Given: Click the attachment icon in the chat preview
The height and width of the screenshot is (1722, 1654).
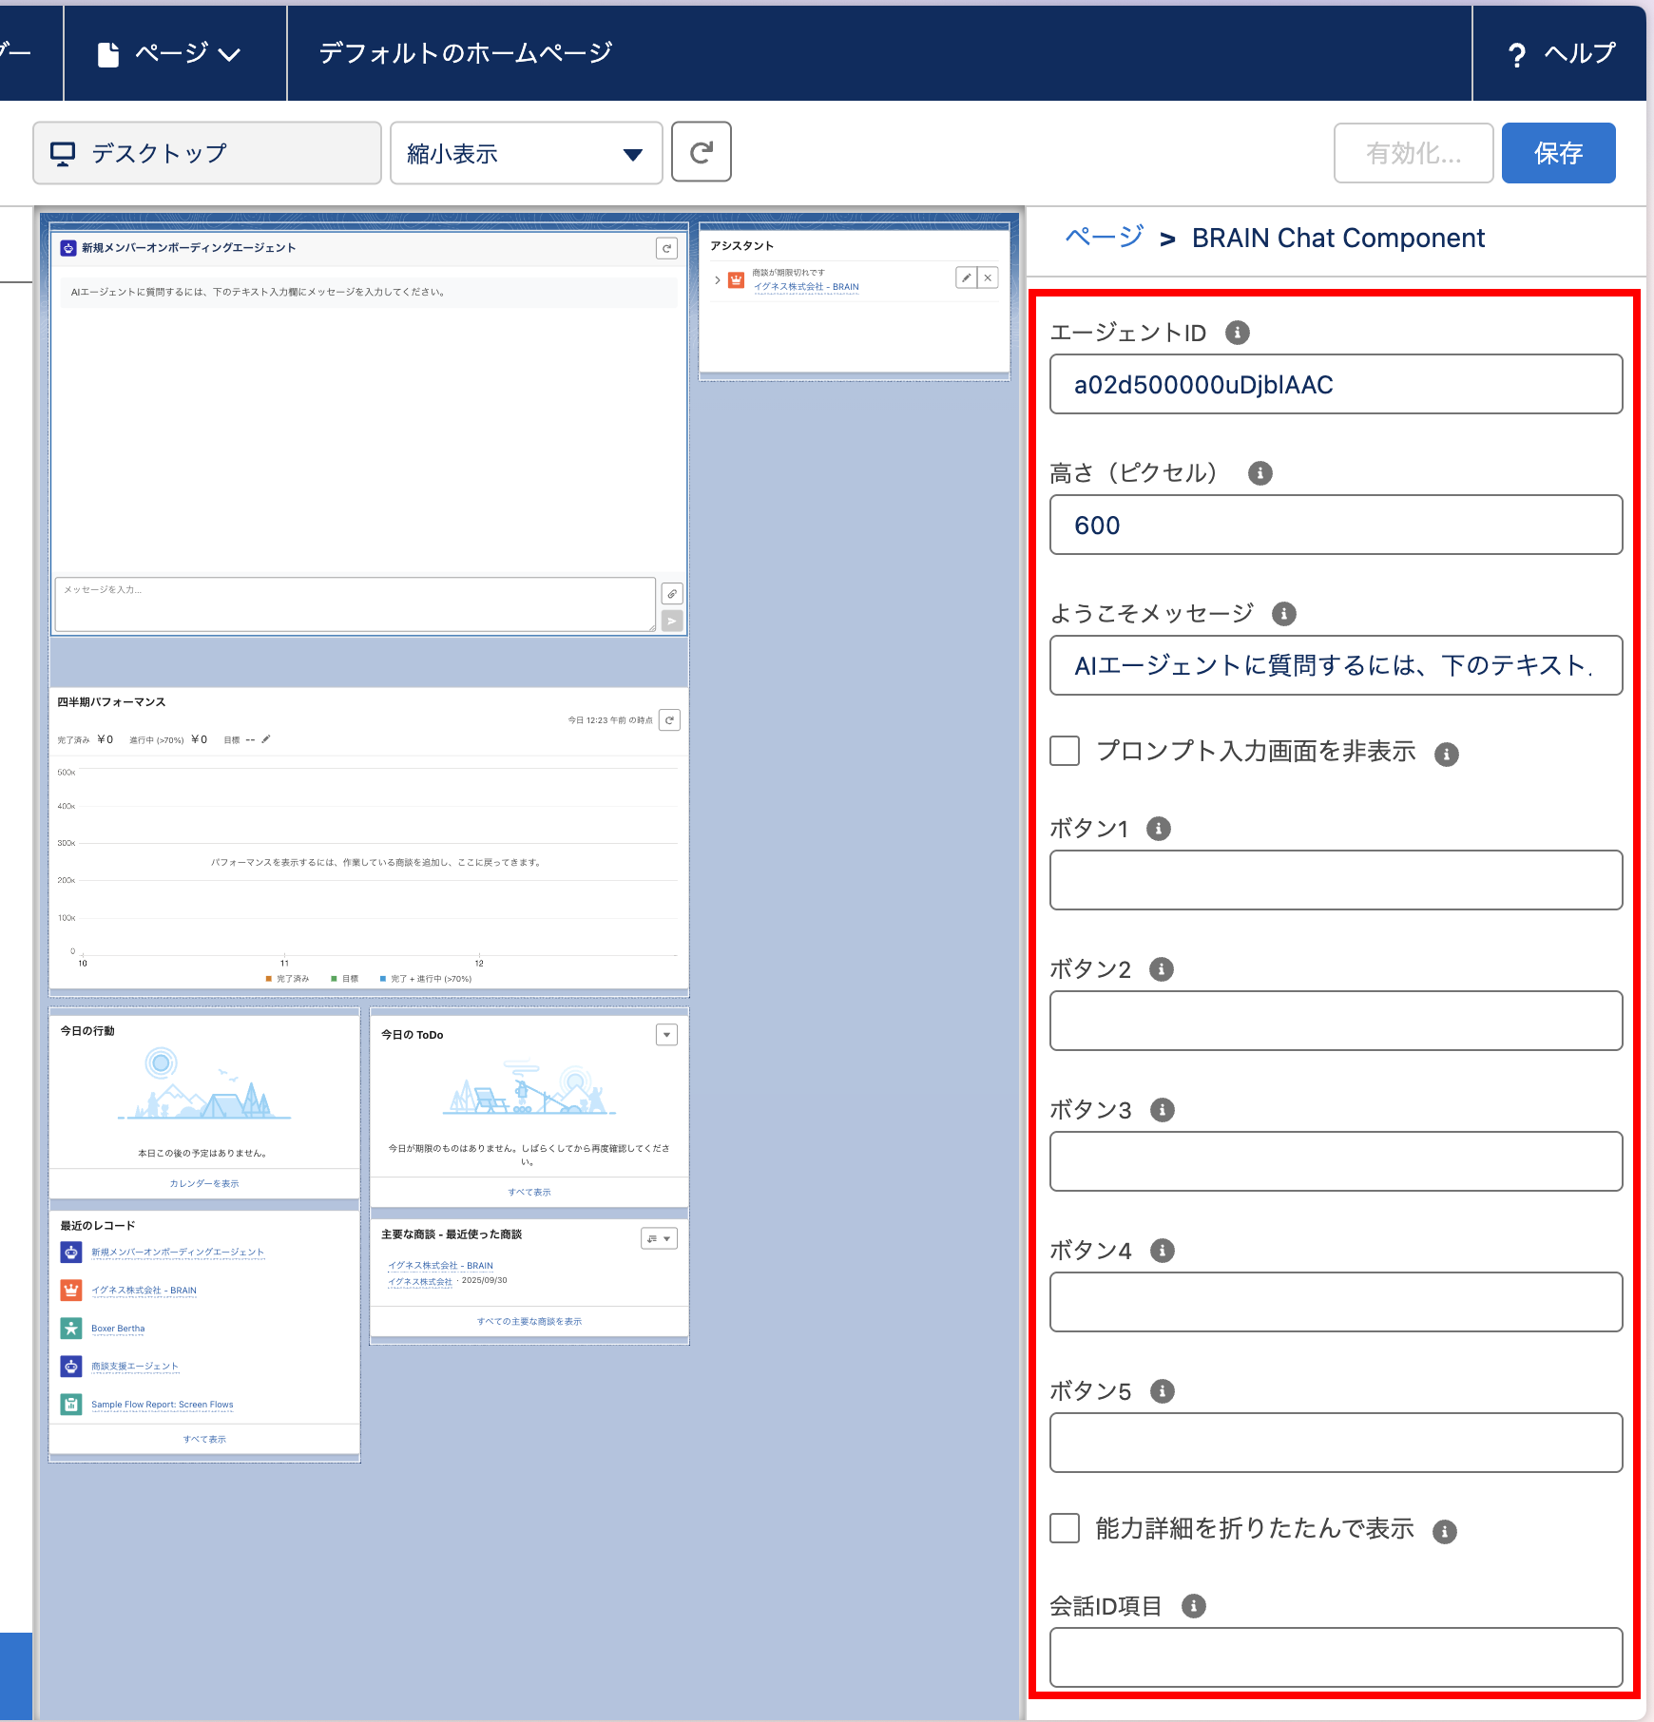Looking at the screenshot, I should tap(672, 594).
